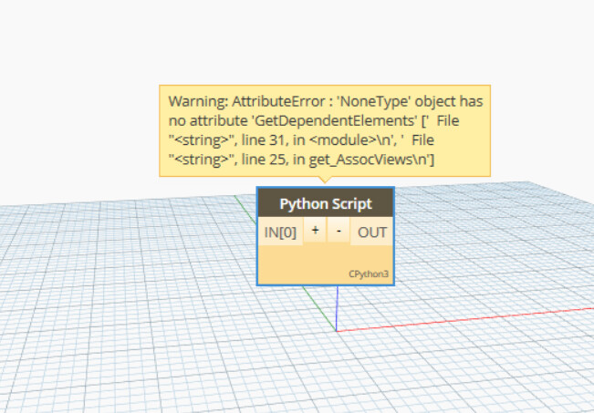Image resolution: width=594 pixels, height=413 pixels.
Task: Click the plus button to add input
Action: coord(315,230)
